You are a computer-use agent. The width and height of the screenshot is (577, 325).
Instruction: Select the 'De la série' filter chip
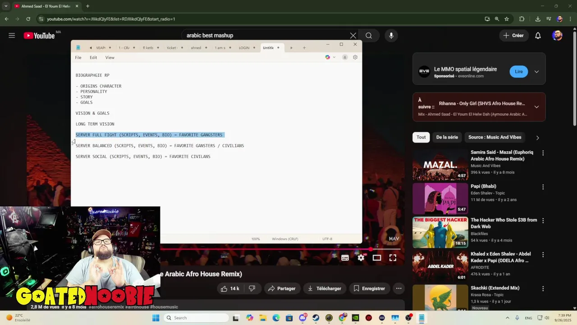[x=447, y=137]
